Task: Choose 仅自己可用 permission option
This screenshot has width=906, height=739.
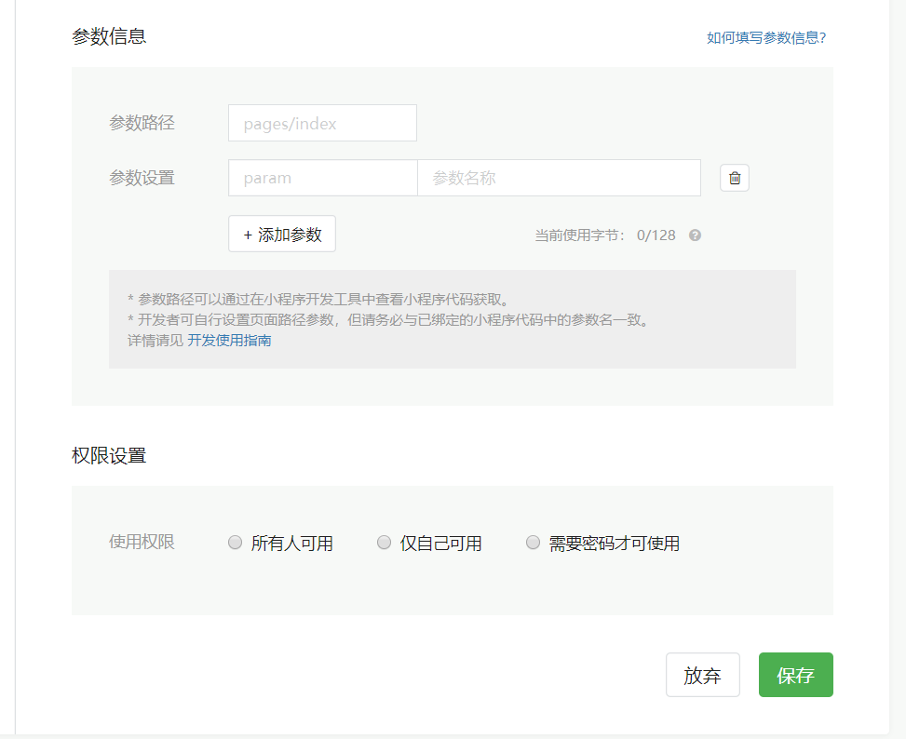Action: (384, 542)
